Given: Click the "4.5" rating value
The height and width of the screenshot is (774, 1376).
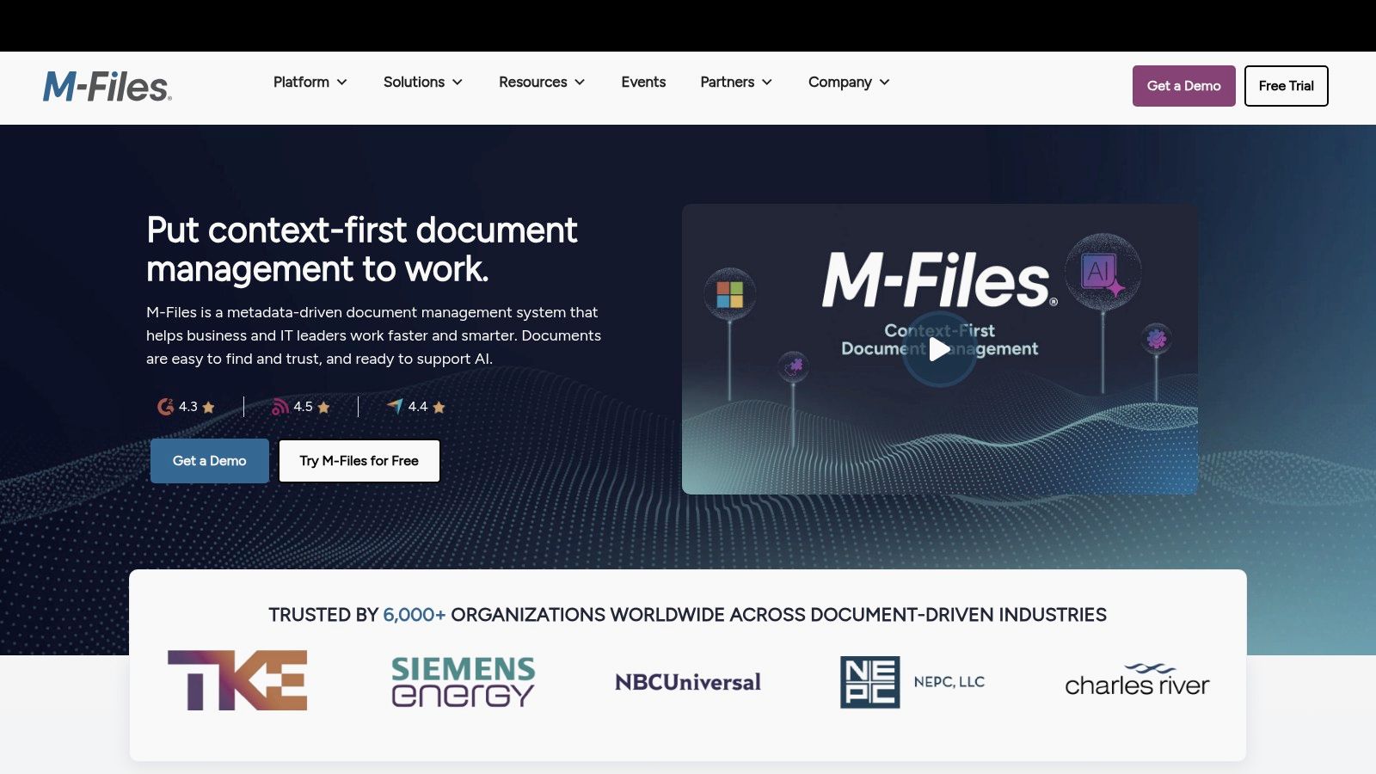Looking at the screenshot, I should tap(303, 407).
